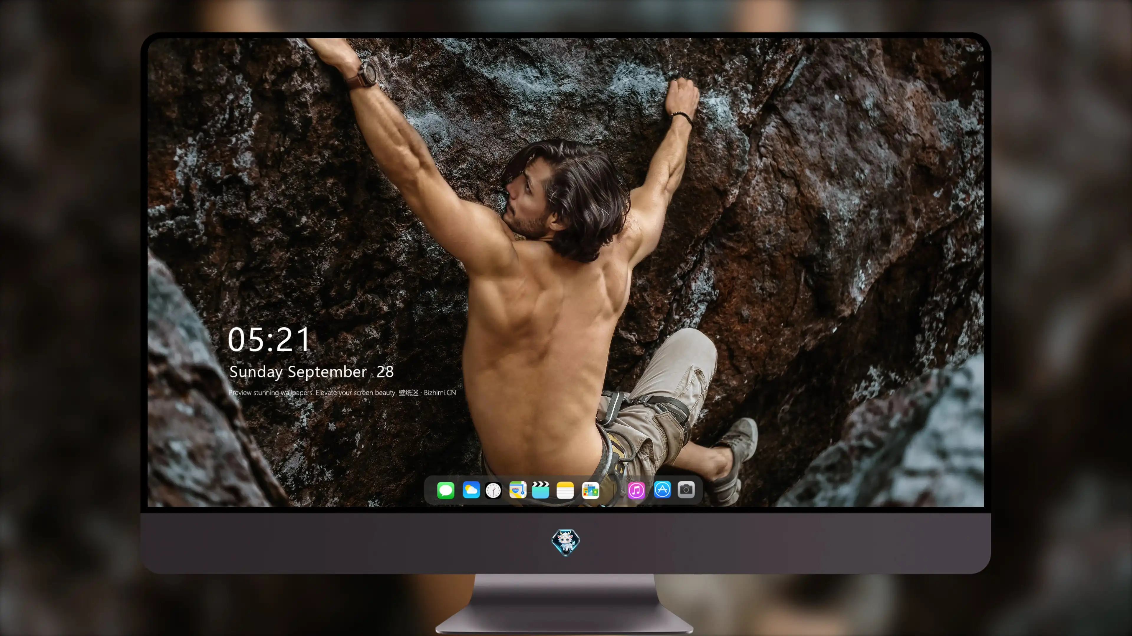Image resolution: width=1132 pixels, height=636 pixels.
Task: Click the 05:21 clock display
Action: tap(269, 340)
